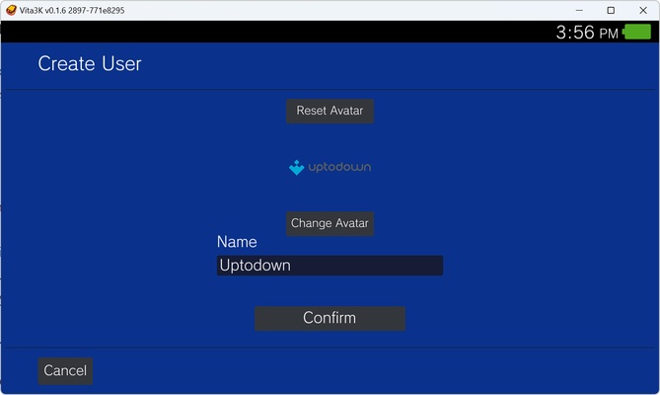Screen dimensions: 660x395
Task: Confirm the new user creation
Action: point(330,318)
